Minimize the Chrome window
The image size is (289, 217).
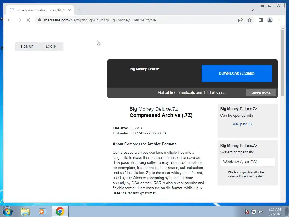coord(262,6)
